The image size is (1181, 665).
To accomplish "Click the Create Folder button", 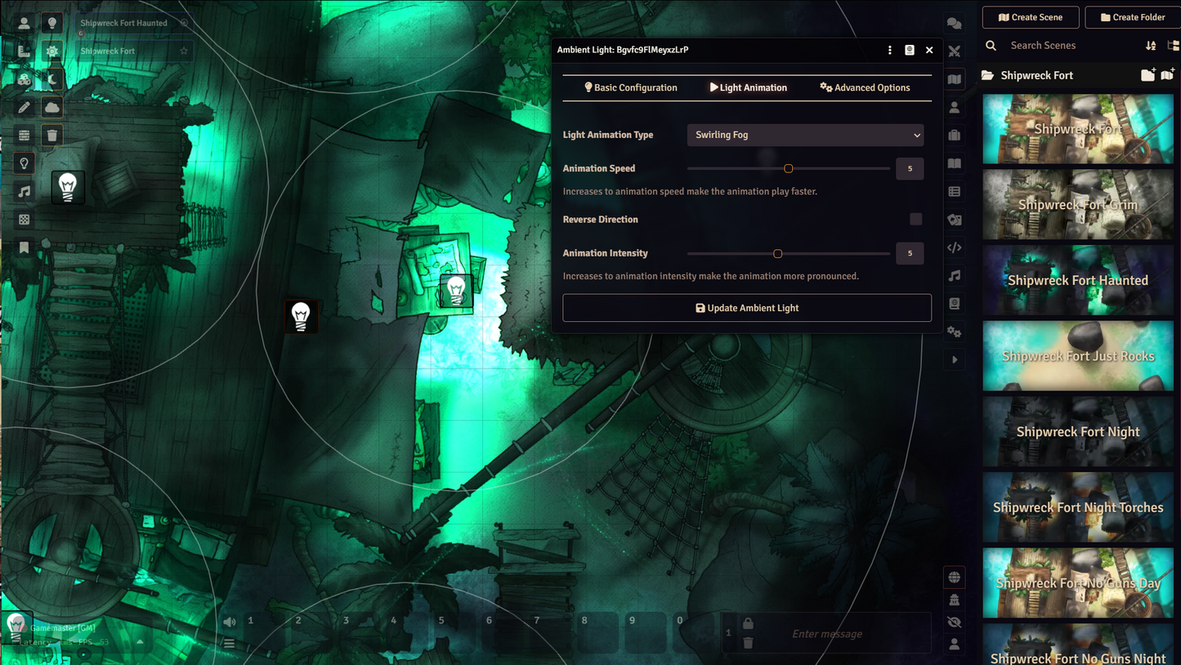I will tap(1133, 17).
